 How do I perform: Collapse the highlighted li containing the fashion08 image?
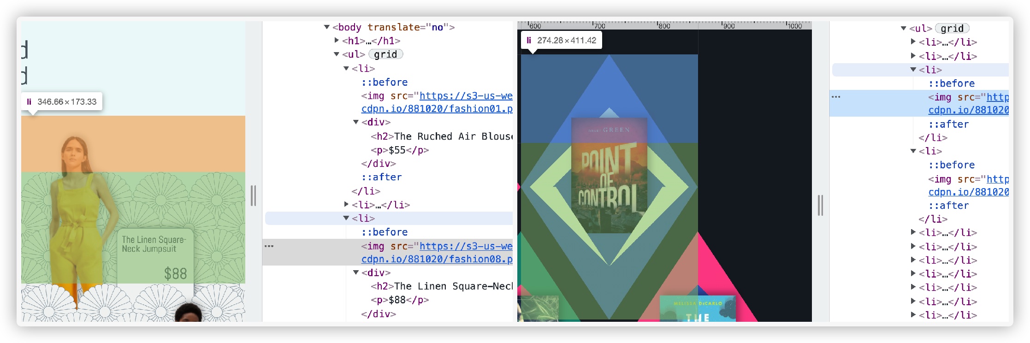(346, 218)
